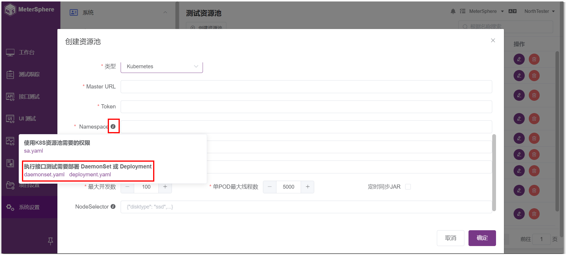566x256 pixels.
Task: Increase 最大并发数 with the plus button
Action: 165,187
